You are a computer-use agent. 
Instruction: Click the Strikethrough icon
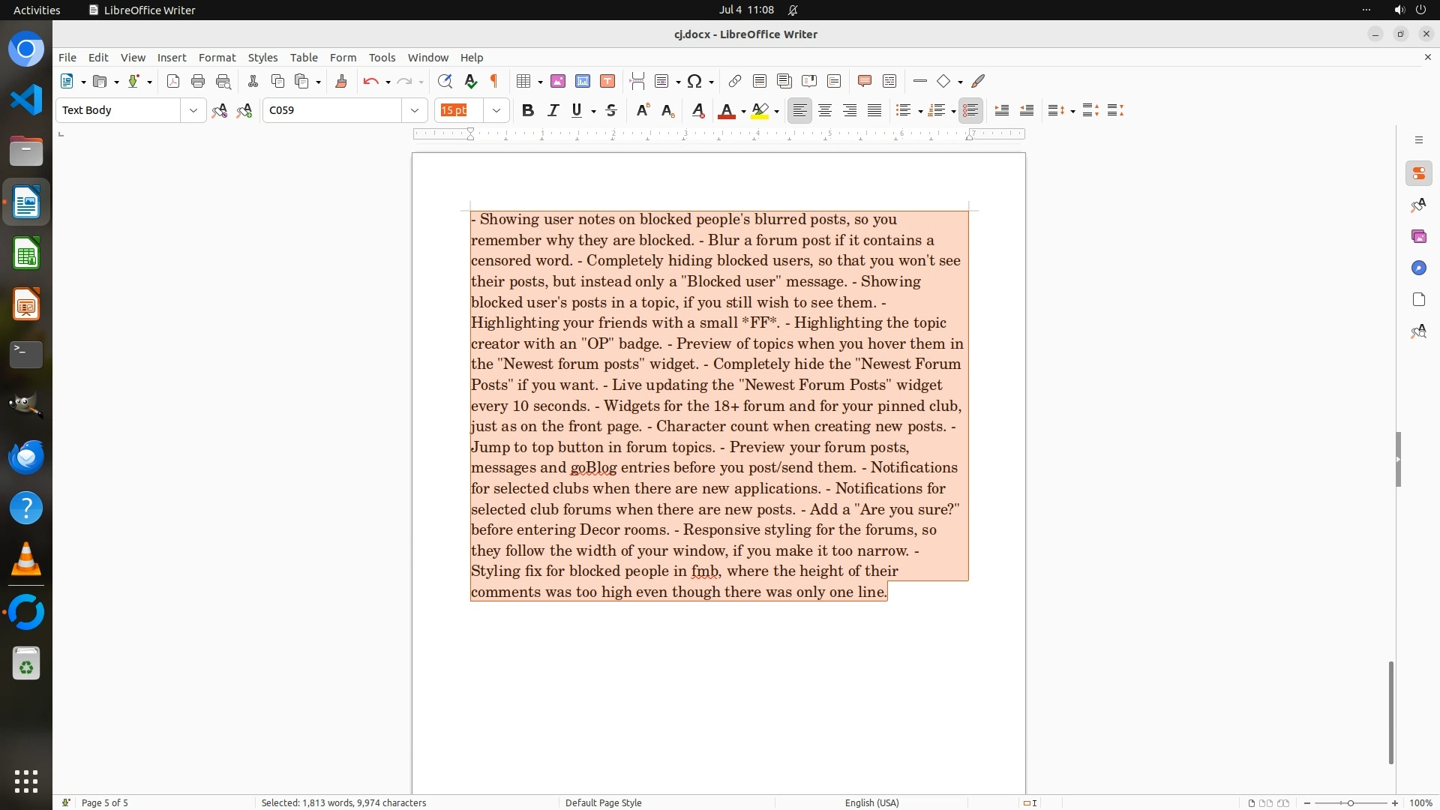pyautogui.click(x=611, y=110)
